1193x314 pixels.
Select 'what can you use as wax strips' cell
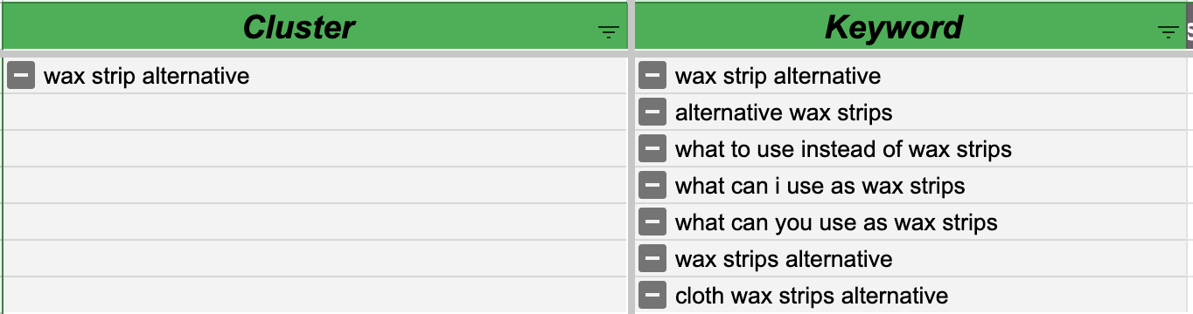910,222
